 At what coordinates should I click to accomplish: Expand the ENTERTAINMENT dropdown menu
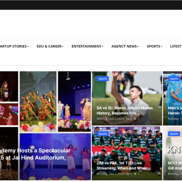pyautogui.click(x=87, y=46)
